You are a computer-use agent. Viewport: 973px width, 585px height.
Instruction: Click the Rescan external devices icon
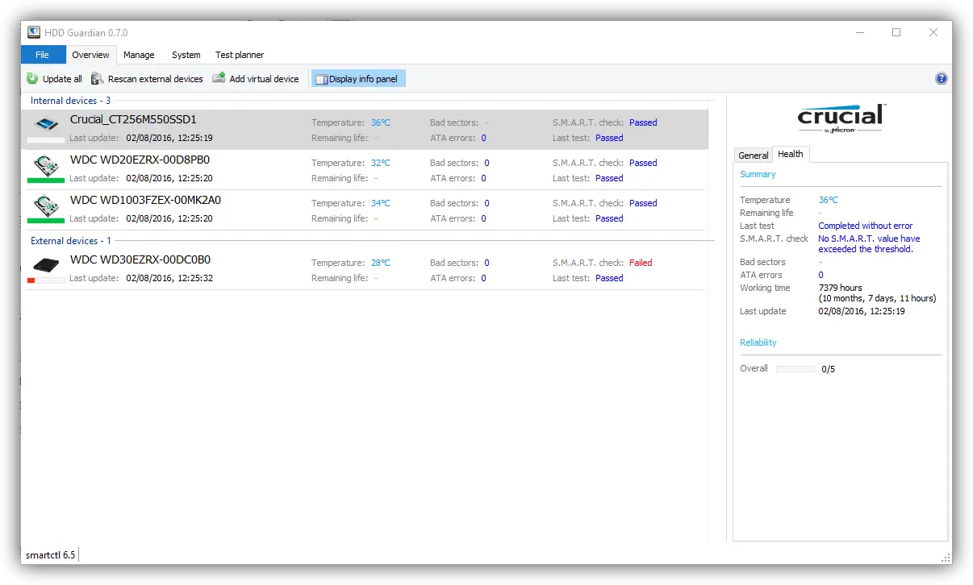tap(98, 79)
